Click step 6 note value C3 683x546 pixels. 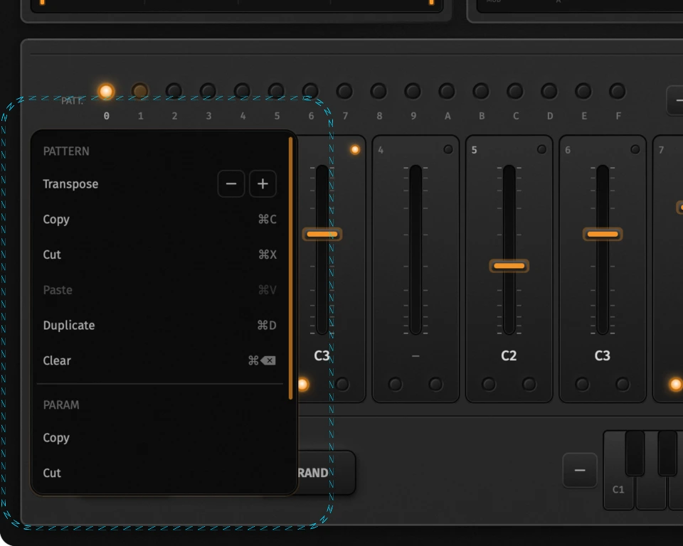pos(603,355)
